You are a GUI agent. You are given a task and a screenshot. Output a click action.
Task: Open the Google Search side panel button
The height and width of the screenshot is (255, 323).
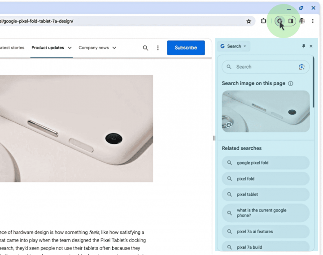[x=280, y=21]
